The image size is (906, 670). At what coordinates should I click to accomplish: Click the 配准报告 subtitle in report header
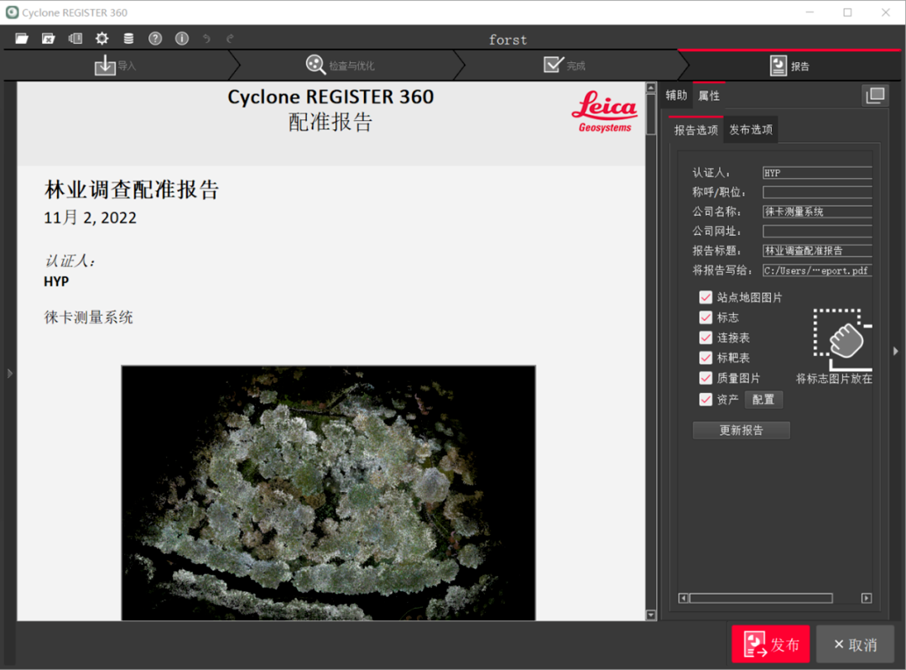coord(331,122)
